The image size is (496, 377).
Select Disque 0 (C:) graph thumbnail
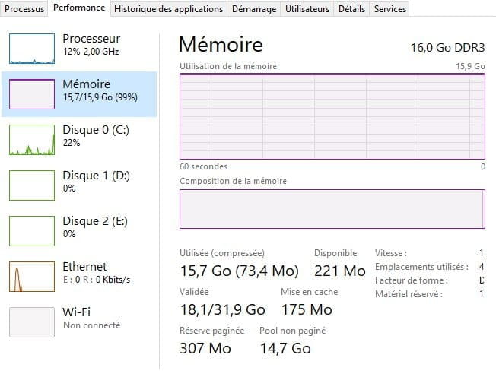[31, 140]
